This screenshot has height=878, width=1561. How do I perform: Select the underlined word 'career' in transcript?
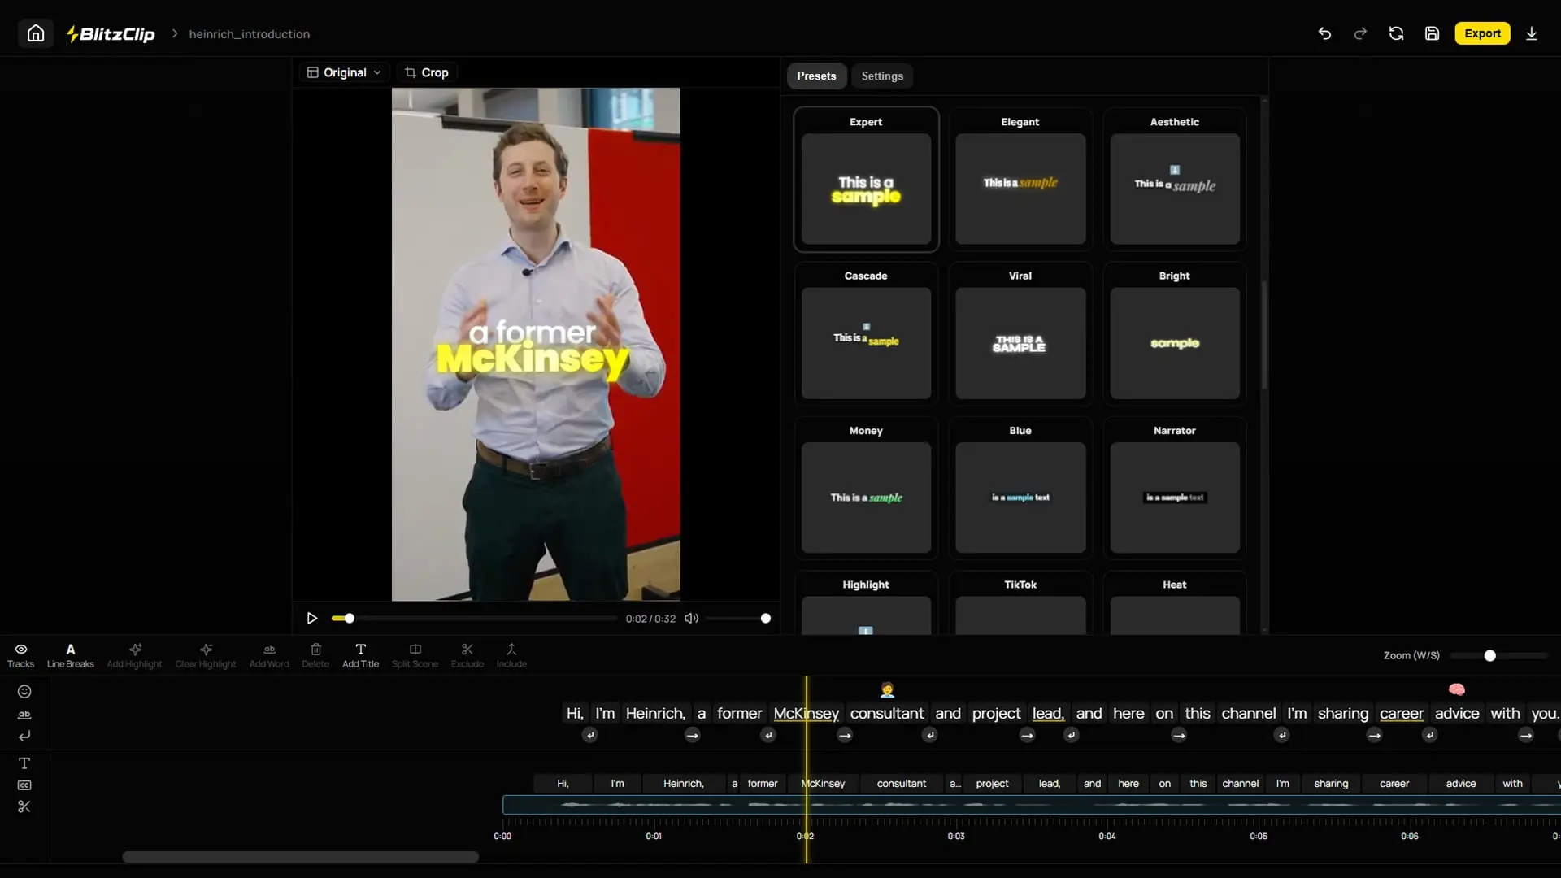1402,713
